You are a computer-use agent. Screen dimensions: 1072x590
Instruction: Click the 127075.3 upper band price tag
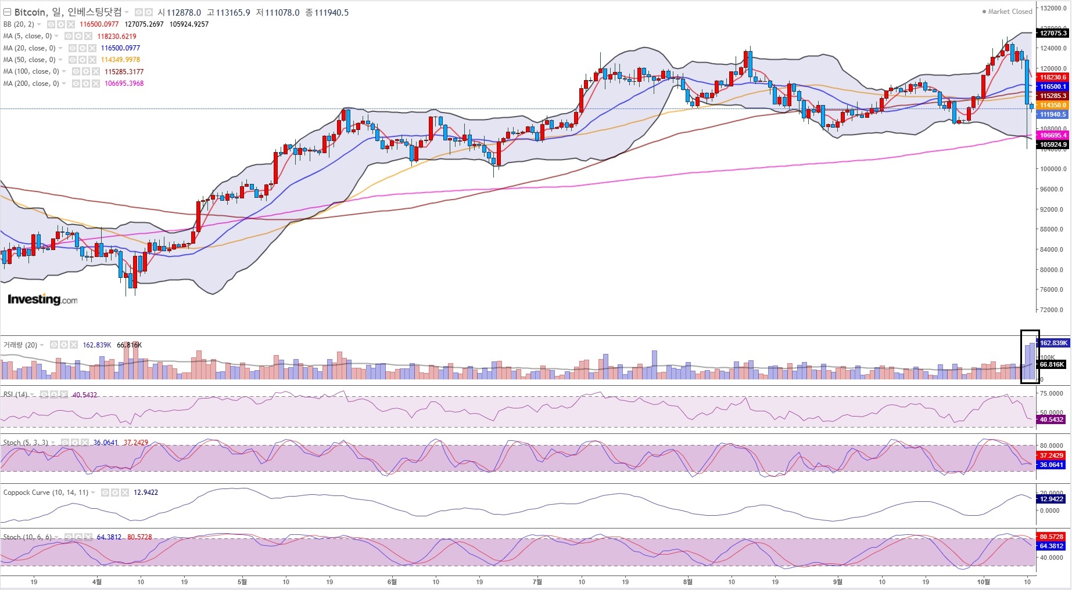click(1053, 34)
